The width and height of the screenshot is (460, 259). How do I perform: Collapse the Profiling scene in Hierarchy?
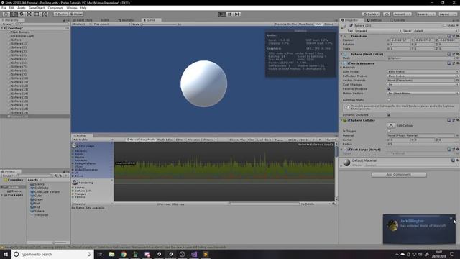point(2,28)
